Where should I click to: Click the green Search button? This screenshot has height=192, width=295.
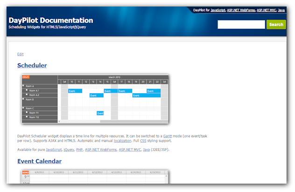pos(276,25)
